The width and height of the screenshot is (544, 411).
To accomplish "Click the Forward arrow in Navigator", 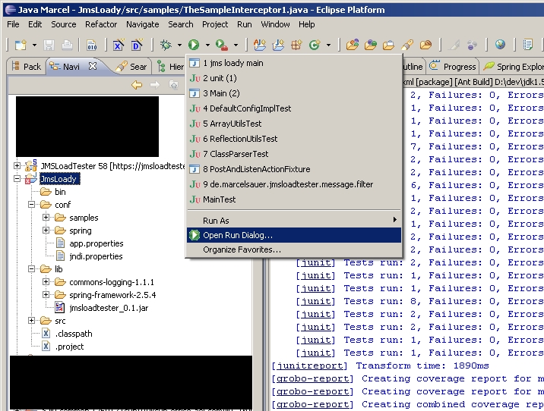I will tap(155, 85).
